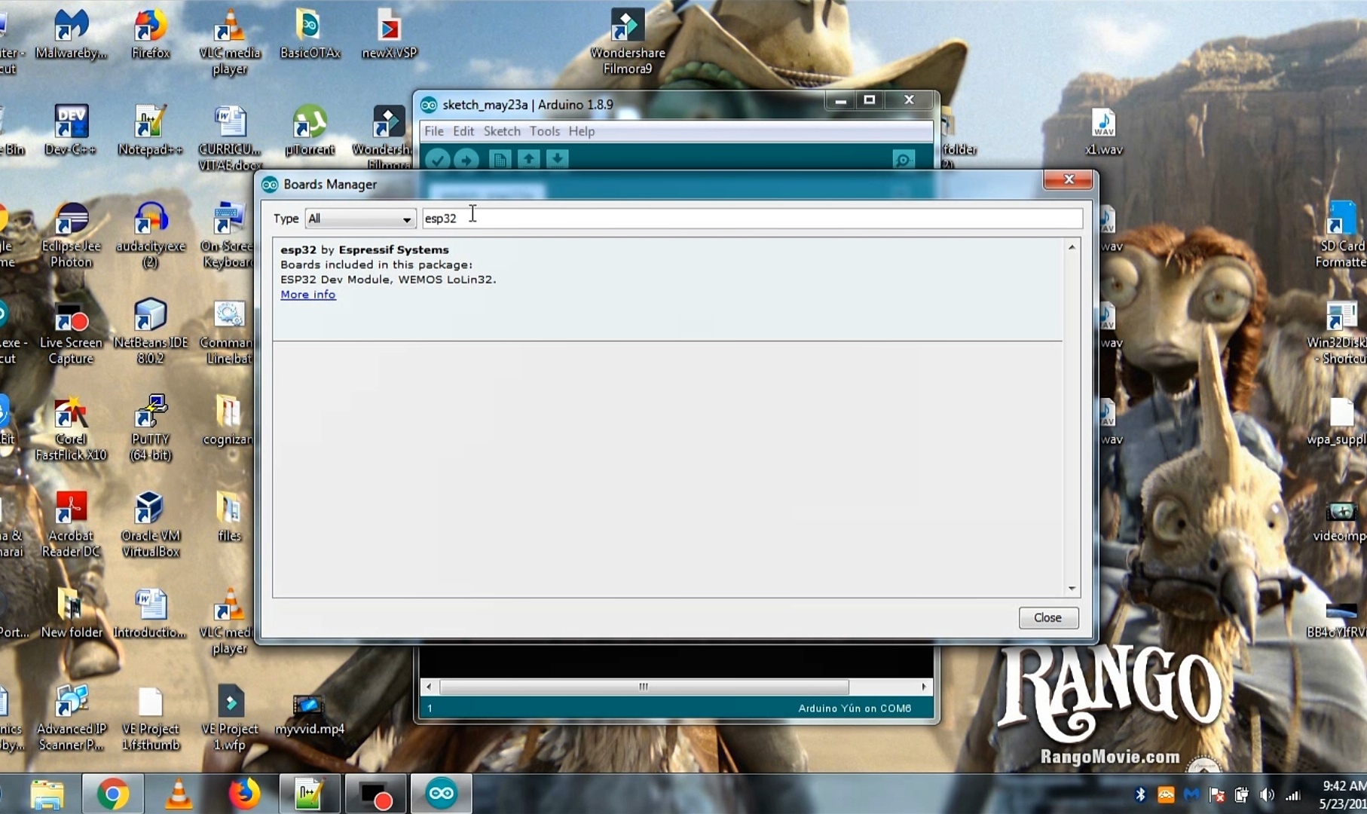Select the µTorrent desktop icon
This screenshot has height=814, width=1367.
pos(309,130)
